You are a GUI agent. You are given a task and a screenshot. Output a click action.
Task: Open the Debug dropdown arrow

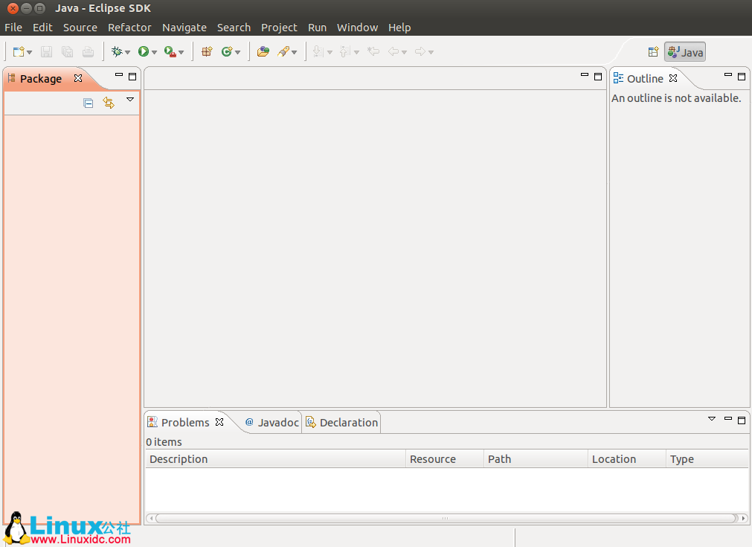pyautogui.click(x=128, y=52)
